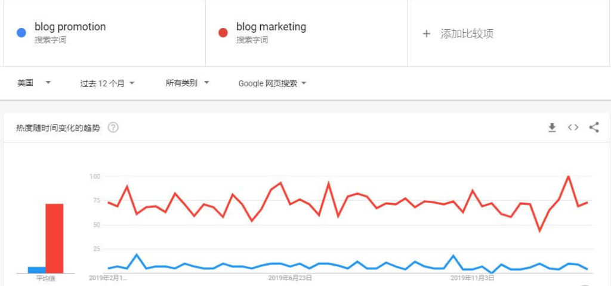The image size is (611, 286).
Task: Expand the 过去 12 个月 time range
Action: 107,83
